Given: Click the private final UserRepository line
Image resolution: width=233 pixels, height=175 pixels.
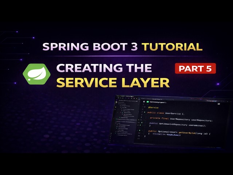Looking at the screenshot, I should (181, 119).
